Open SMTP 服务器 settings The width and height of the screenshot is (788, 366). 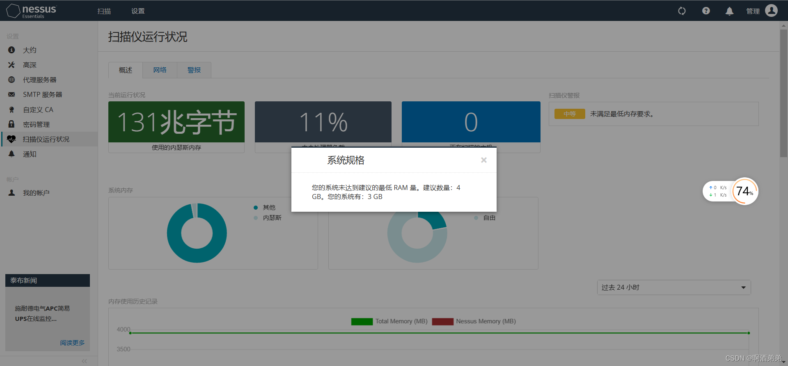43,94
